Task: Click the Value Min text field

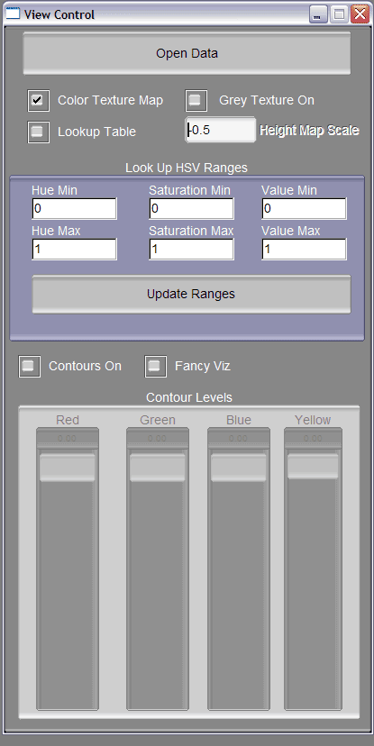Action: pos(304,208)
